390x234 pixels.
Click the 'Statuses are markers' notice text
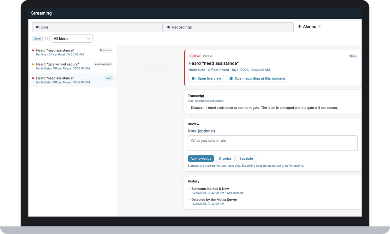[x=246, y=166]
